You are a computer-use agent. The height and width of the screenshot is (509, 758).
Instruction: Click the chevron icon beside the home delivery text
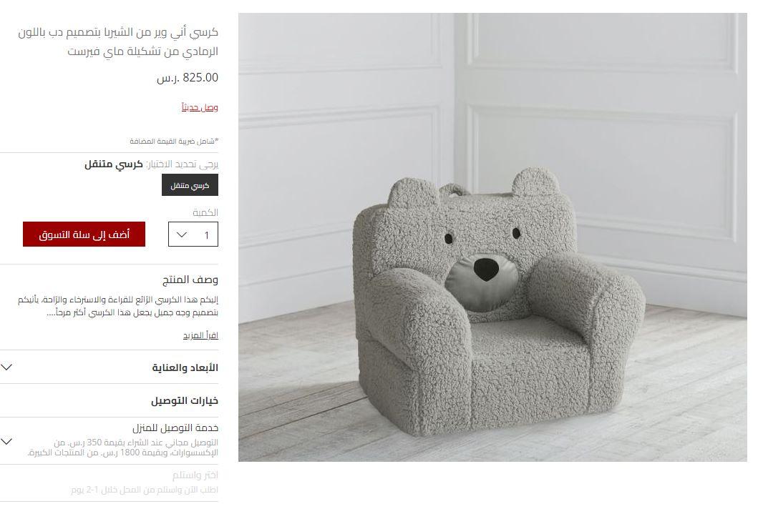click(6, 441)
